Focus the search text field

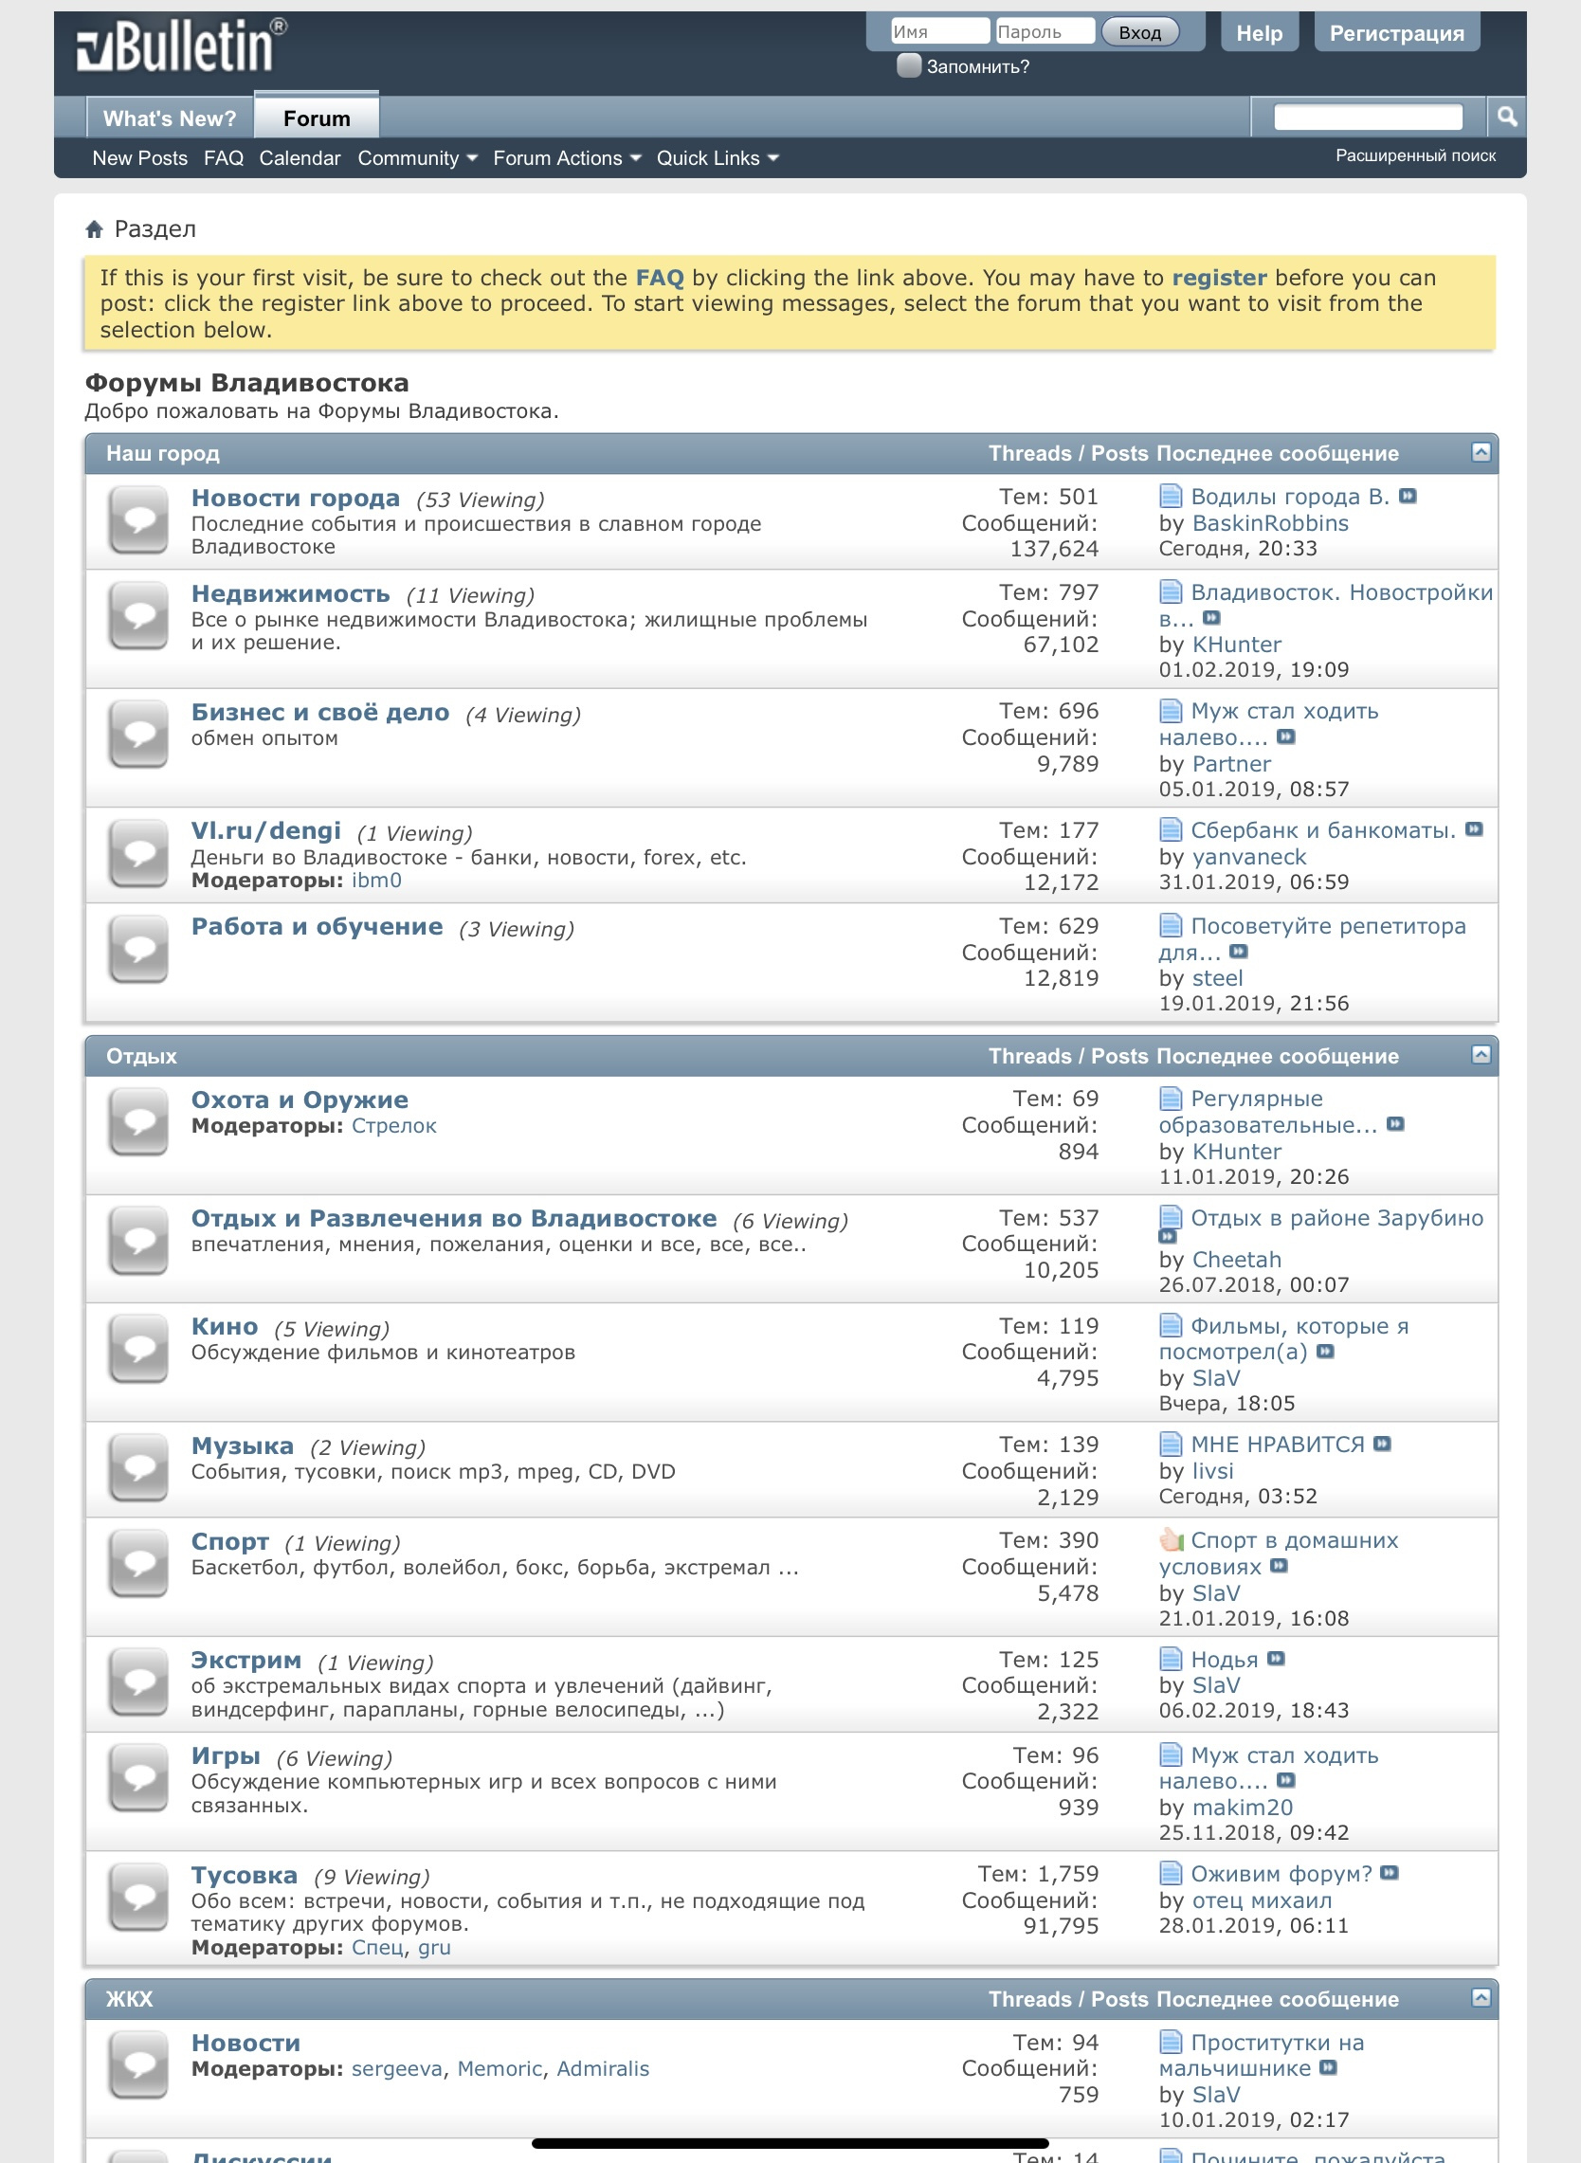1369,117
